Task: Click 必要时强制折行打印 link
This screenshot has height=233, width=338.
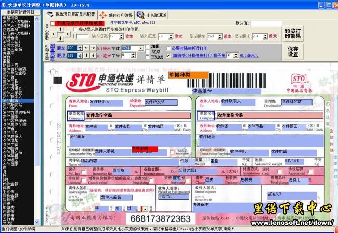Action: pyautogui.click(x=190, y=48)
